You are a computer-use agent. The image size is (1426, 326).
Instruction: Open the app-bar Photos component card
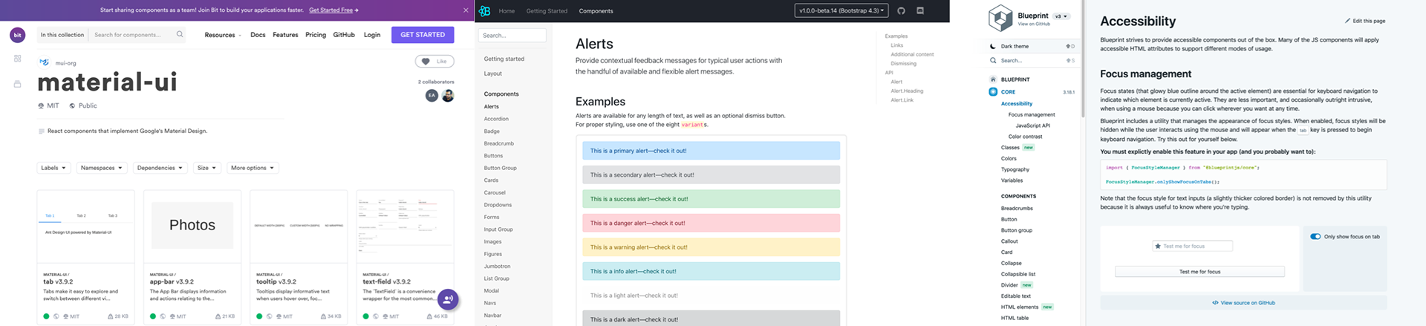192,257
